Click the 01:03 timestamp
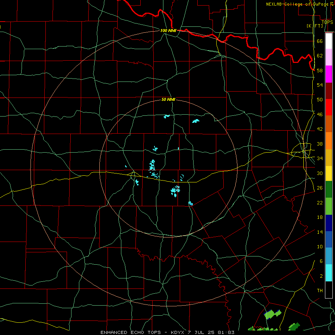 click(226, 332)
